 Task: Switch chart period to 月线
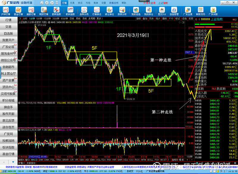pyautogui.click(x=84, y=19)
